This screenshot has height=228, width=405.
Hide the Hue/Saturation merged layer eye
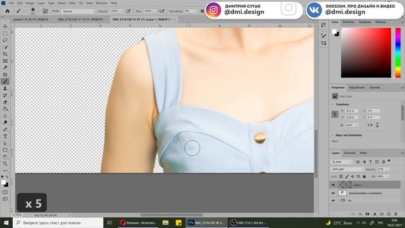point(333,193)
